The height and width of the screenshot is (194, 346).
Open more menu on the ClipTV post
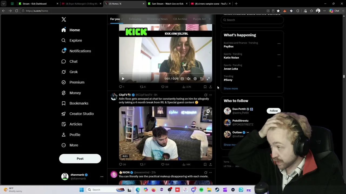(211, 95)
